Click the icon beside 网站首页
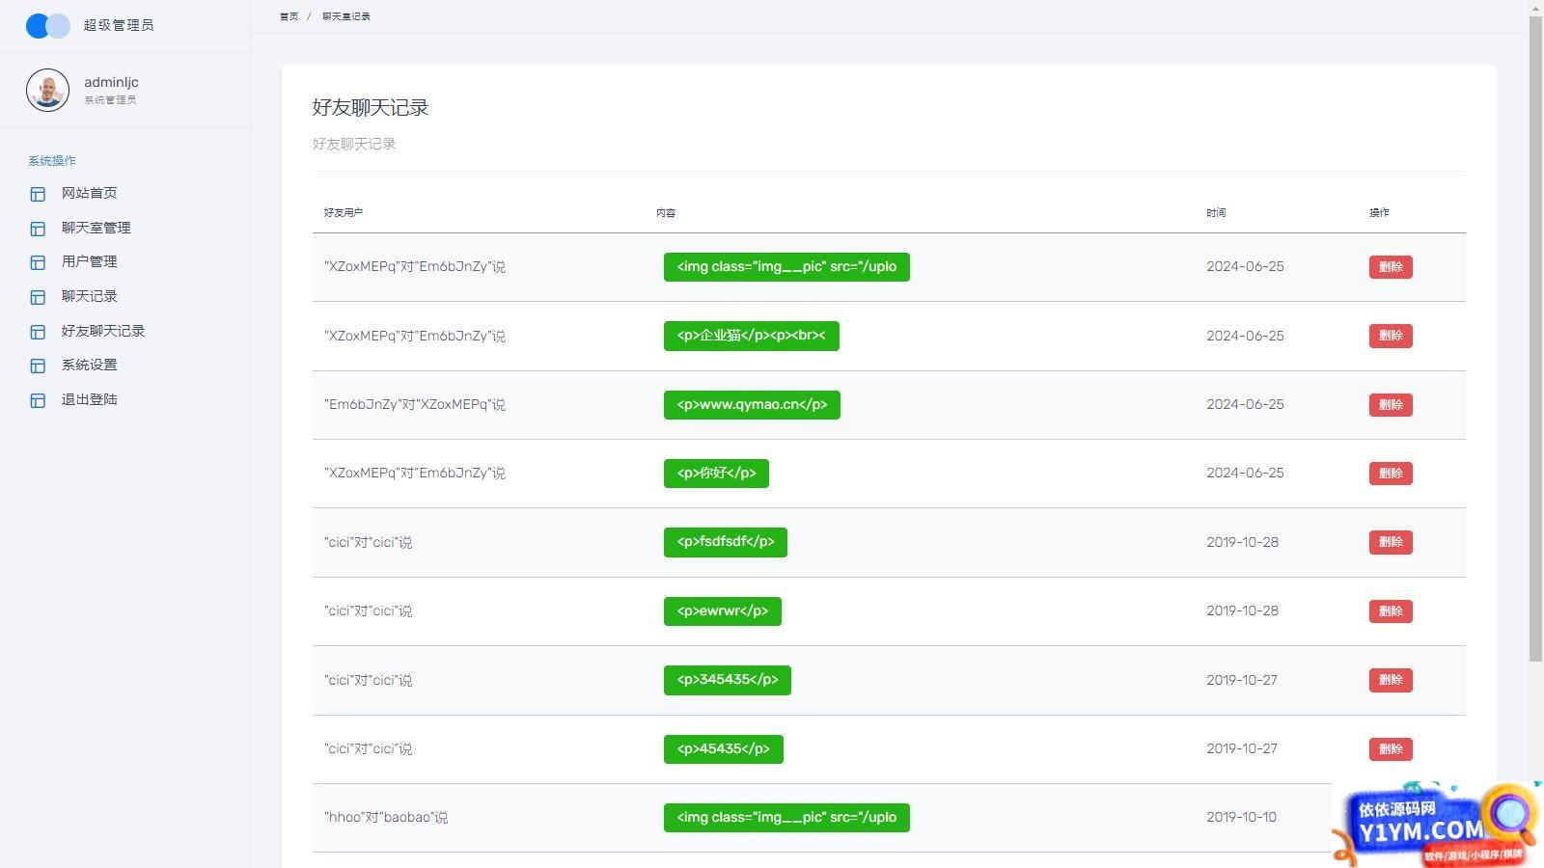 [x=38, y=194]
